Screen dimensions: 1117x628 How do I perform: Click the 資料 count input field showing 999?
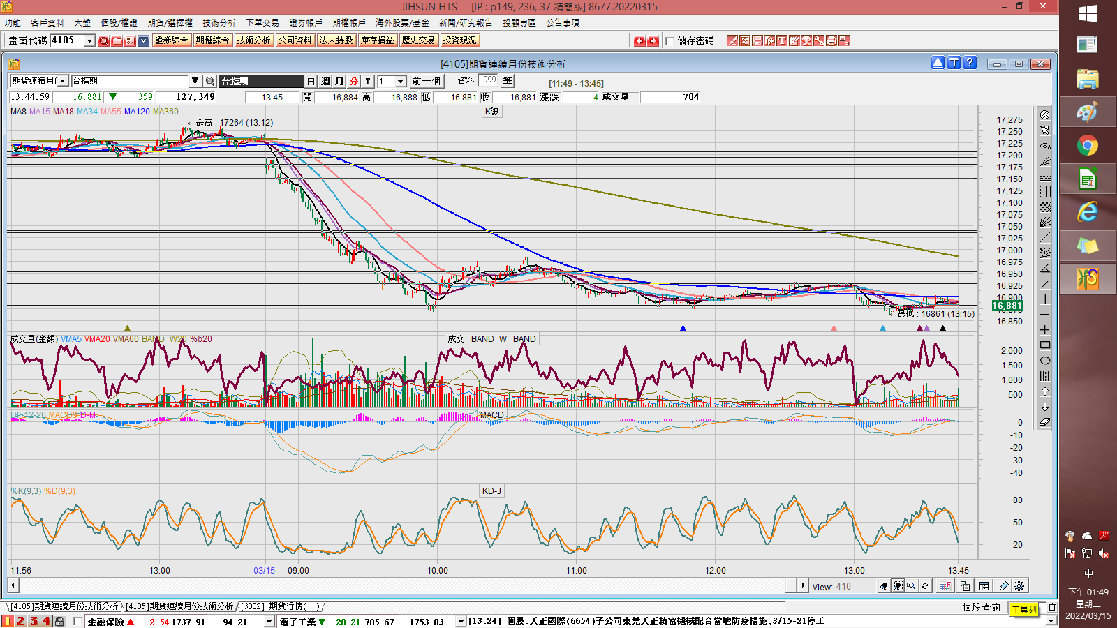coord(488,81)
